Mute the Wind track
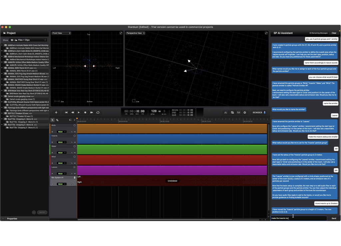This screenshot has height=246, width=341. [75, 163]
